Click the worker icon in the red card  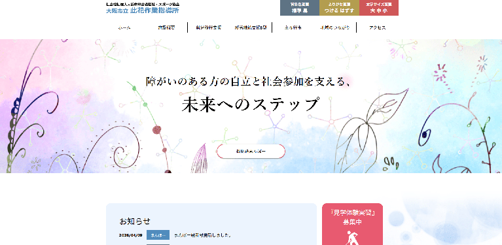coord(352,238)
